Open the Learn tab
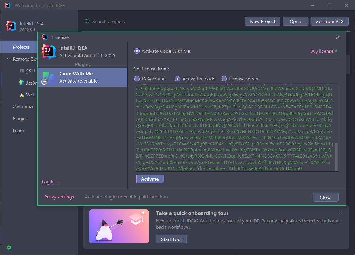Image resolution: width=355 pixels, height=255 pixels. (x=18, y=130)
